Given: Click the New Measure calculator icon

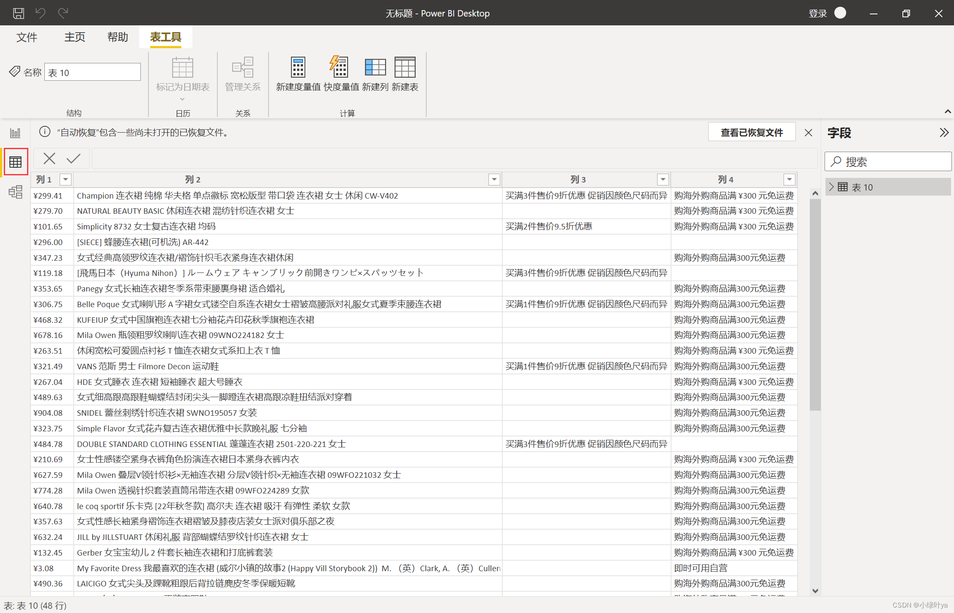Looking at the screenshot, I should point(298,68).
